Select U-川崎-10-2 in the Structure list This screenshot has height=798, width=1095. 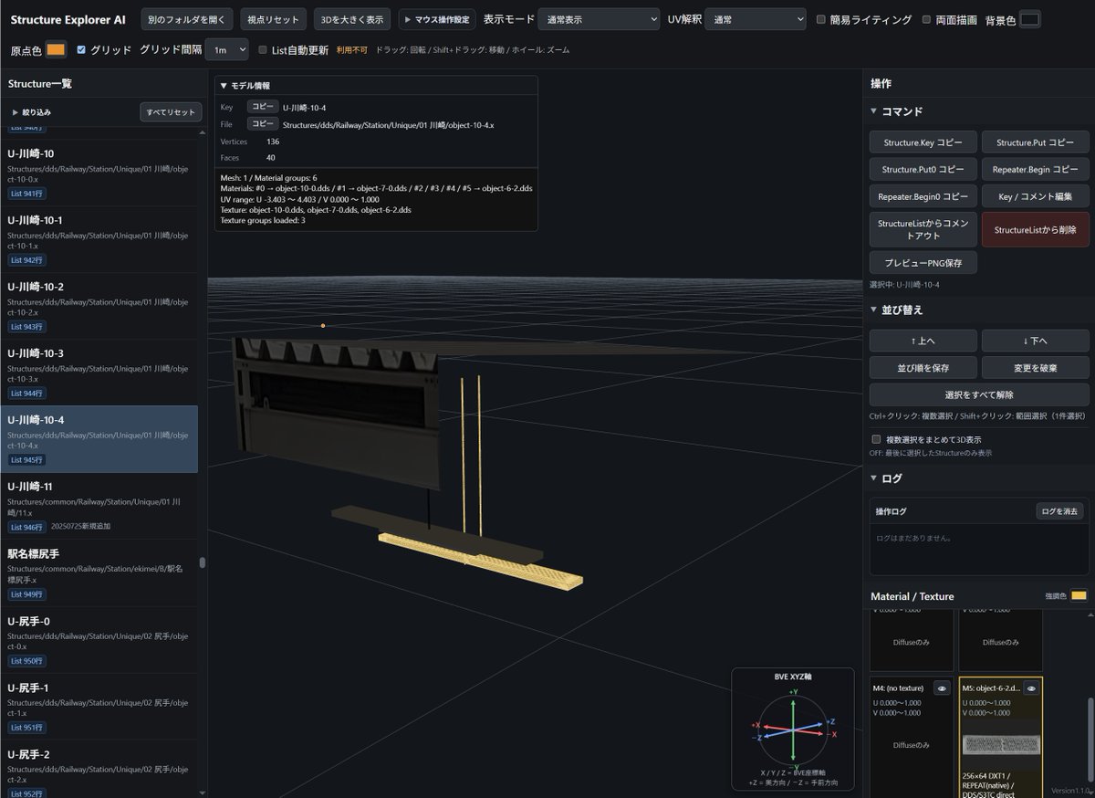99,306
